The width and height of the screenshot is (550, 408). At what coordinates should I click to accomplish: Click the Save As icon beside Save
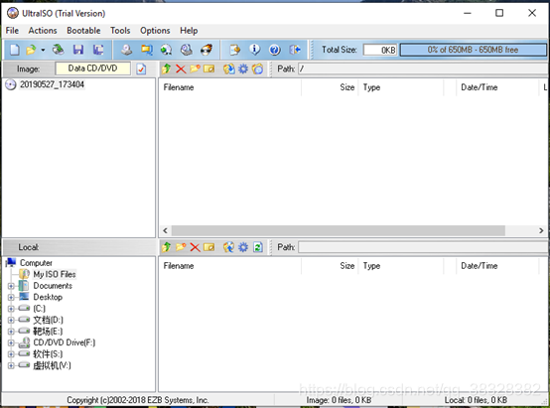[x=98, y=50]
